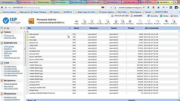Open WordPress bookmarks folder
Image resolution: width=180 pixels, height=101 pixels.
(66, 12)
